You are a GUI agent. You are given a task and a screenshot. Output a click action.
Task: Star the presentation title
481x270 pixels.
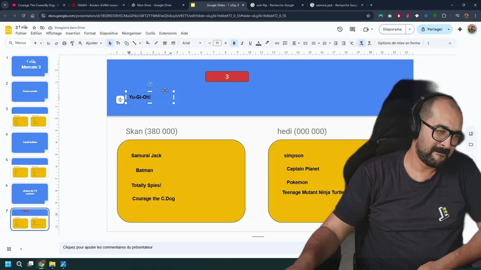click(34, 28)
